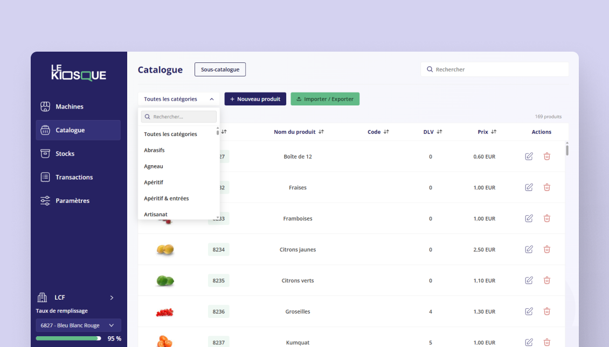Click Importer / Exporter button

tap(325, 99)
